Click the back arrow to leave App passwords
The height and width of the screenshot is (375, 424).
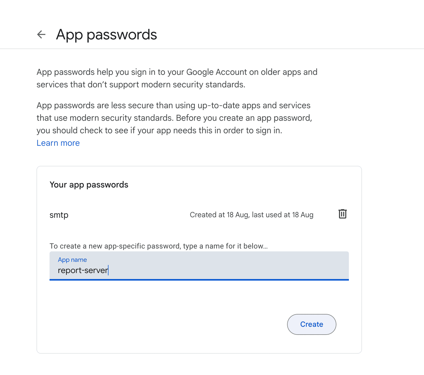click(41, 34)
